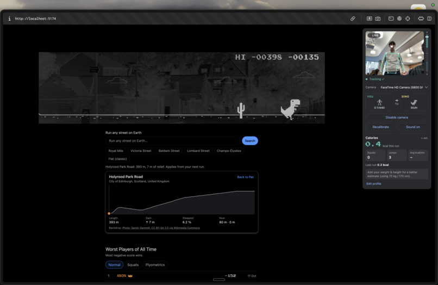Click the info icon beside the URL
The height and width of the screenshot is (285, 438).
coord(9,18)
